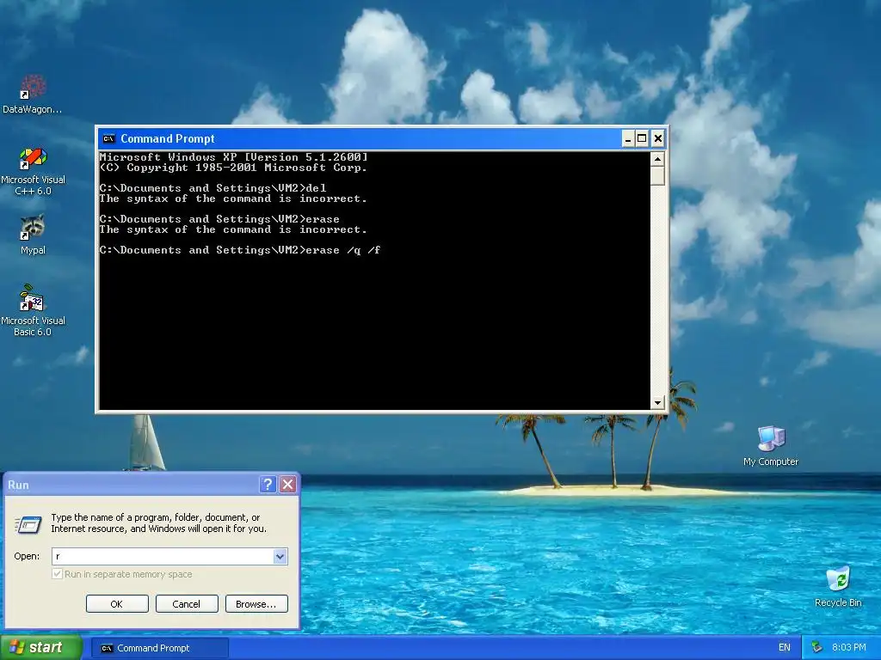This screenshot has width=881, height=660.
Task: Maximize the Command Prompt window
Action: 642,138
